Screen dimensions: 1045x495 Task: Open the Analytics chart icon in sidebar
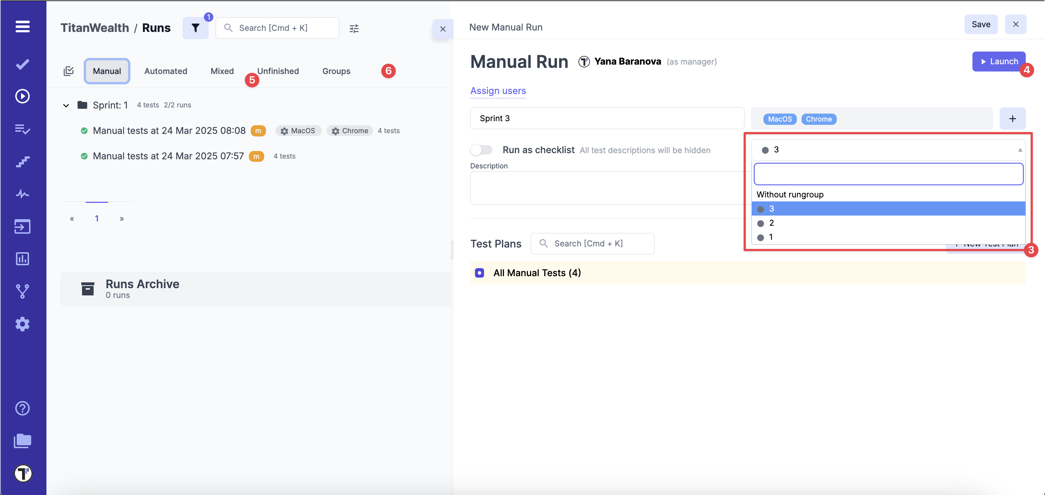click(23, 259)
